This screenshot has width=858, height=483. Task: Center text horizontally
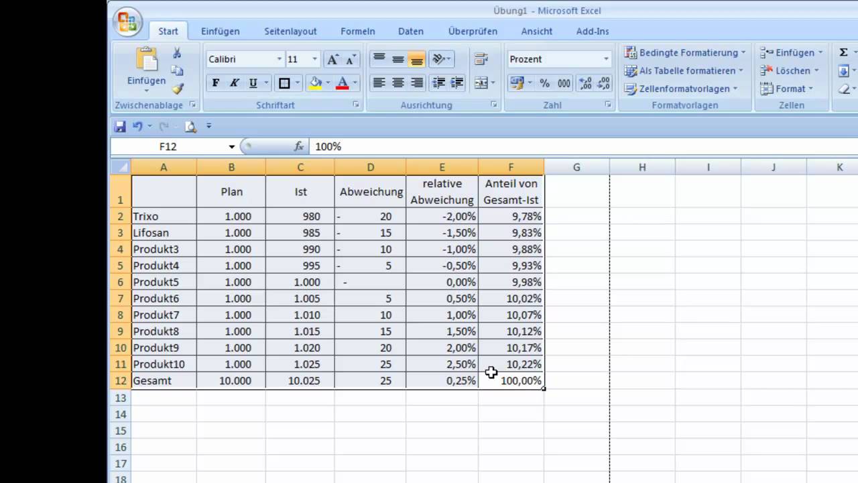398,83
